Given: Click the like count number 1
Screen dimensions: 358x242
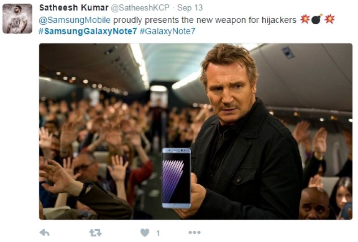Looking at the screenshot, I should [158, 233].
